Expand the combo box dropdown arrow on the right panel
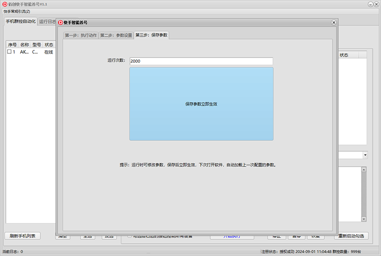 click(x=365, y=155)
